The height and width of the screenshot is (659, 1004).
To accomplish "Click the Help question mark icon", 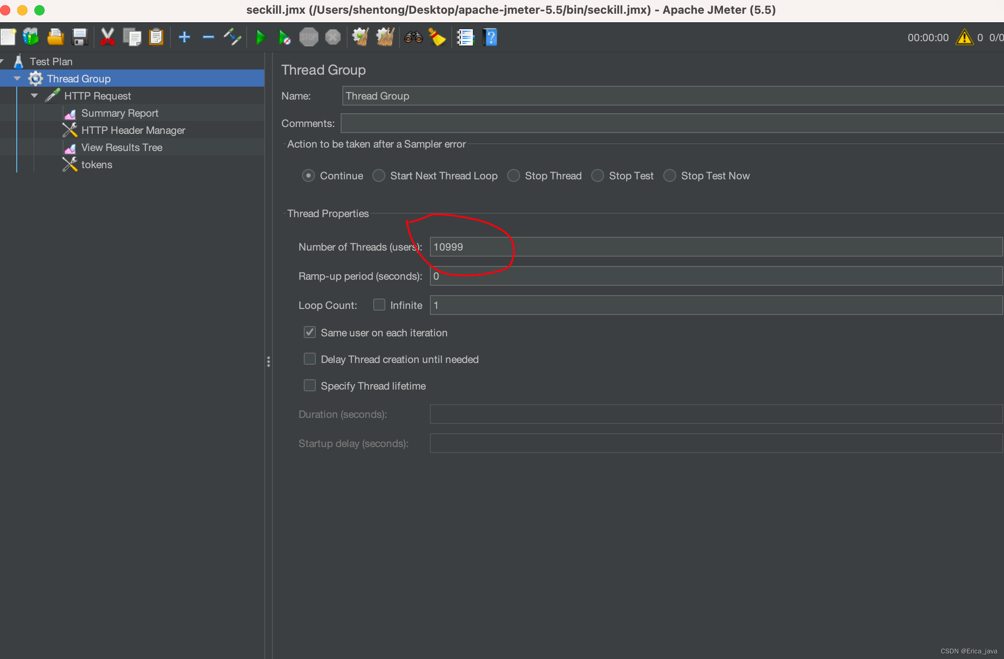I will pos(490,38).
